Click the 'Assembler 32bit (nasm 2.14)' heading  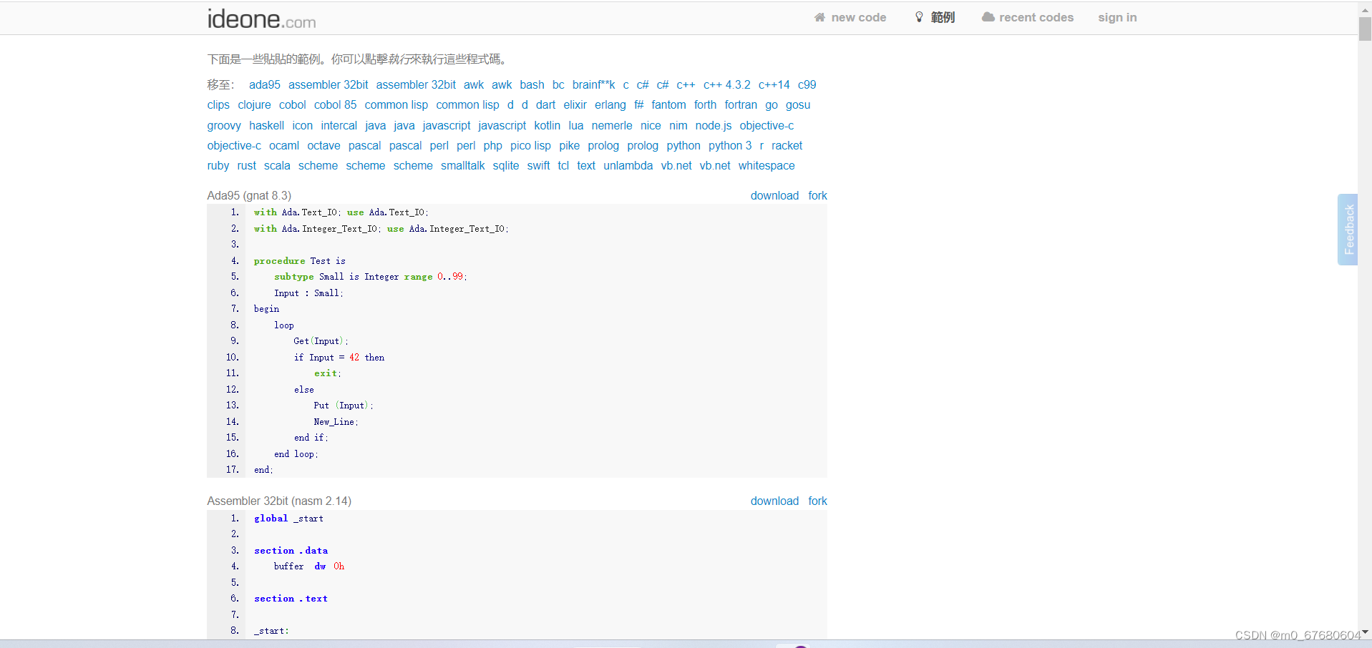pos(279,501)
